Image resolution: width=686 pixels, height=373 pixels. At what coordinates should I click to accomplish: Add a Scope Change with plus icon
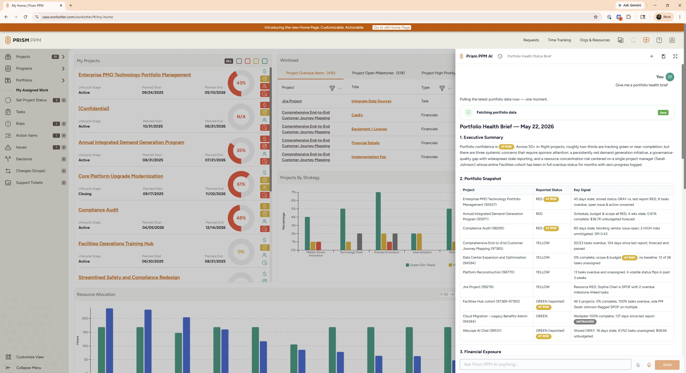64,171
